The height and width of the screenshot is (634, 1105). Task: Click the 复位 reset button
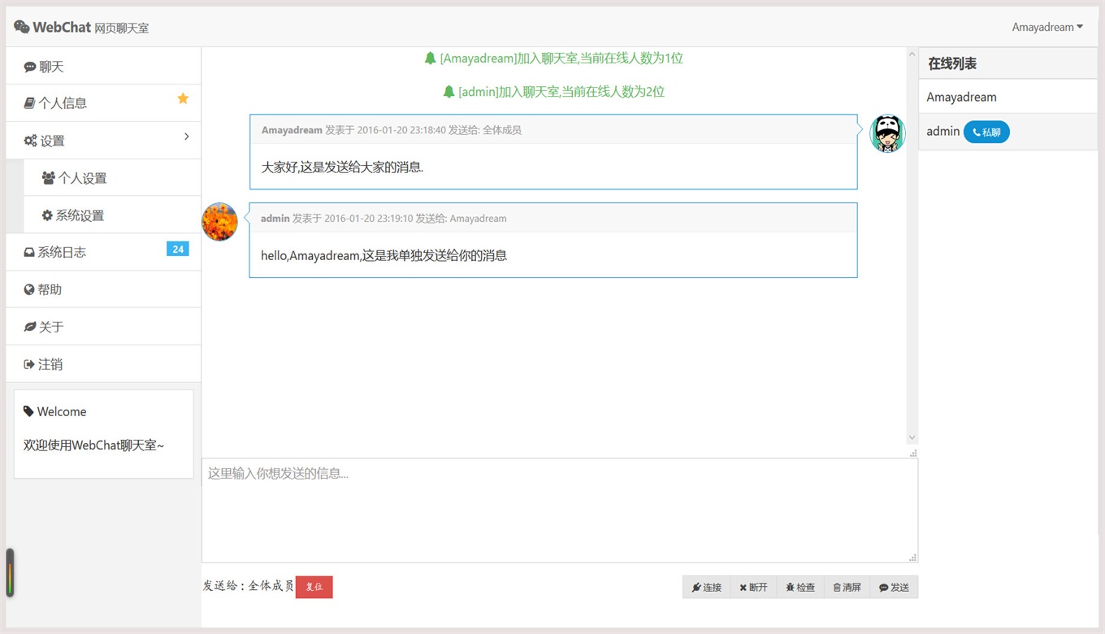(314, 587)
